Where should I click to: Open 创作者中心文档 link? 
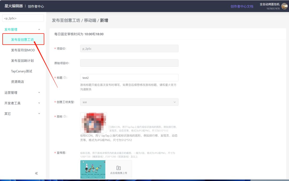pos(242,6)
